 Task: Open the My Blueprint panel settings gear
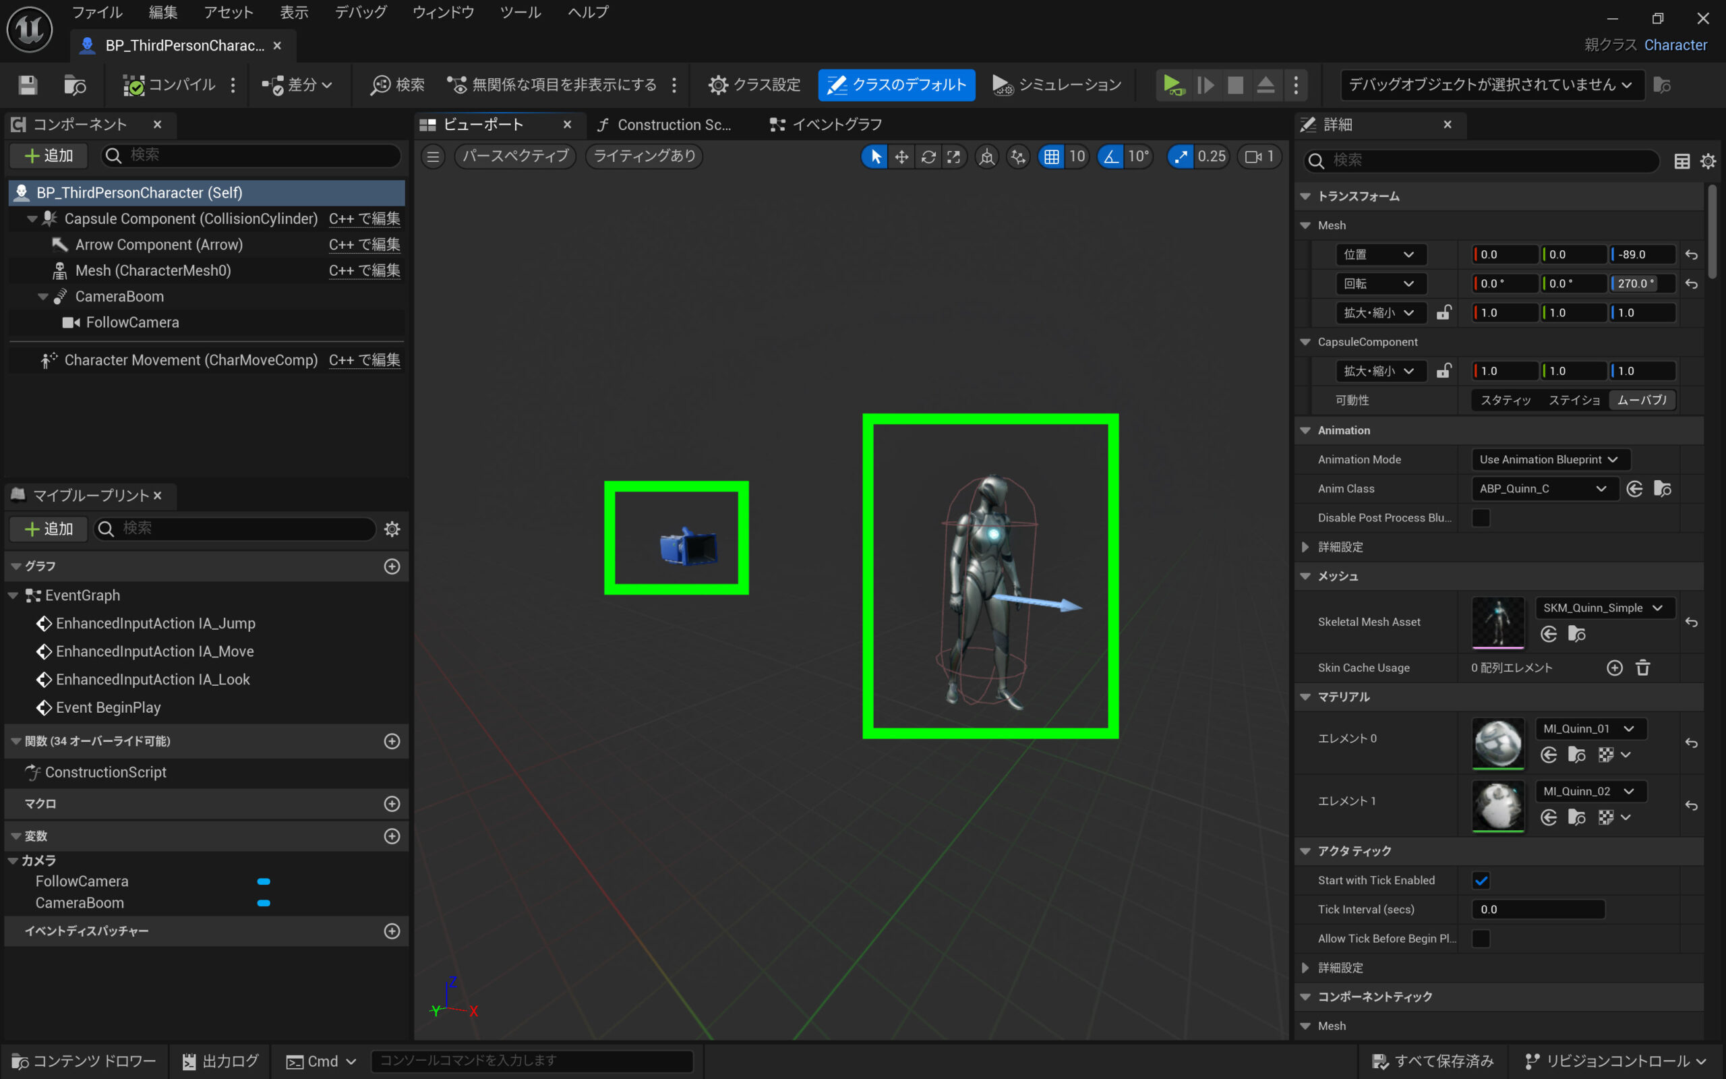point(392,529)
